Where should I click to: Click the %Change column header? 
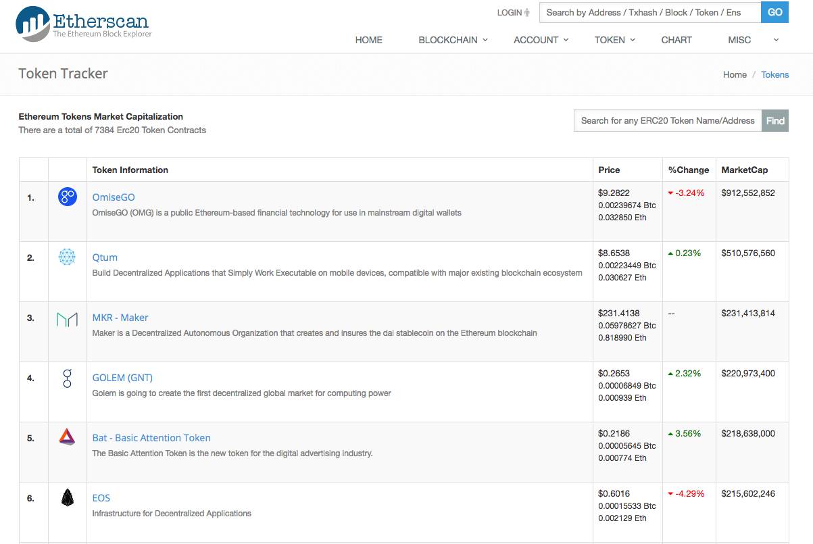(689, 170)
